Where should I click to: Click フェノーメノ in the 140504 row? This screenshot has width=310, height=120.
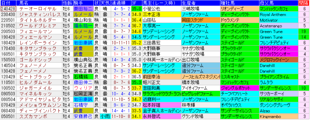[33, 65]
